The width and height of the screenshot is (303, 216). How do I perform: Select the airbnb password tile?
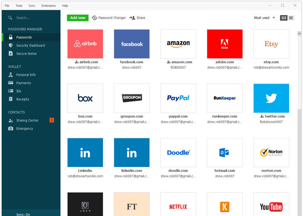tap(85, 44)
